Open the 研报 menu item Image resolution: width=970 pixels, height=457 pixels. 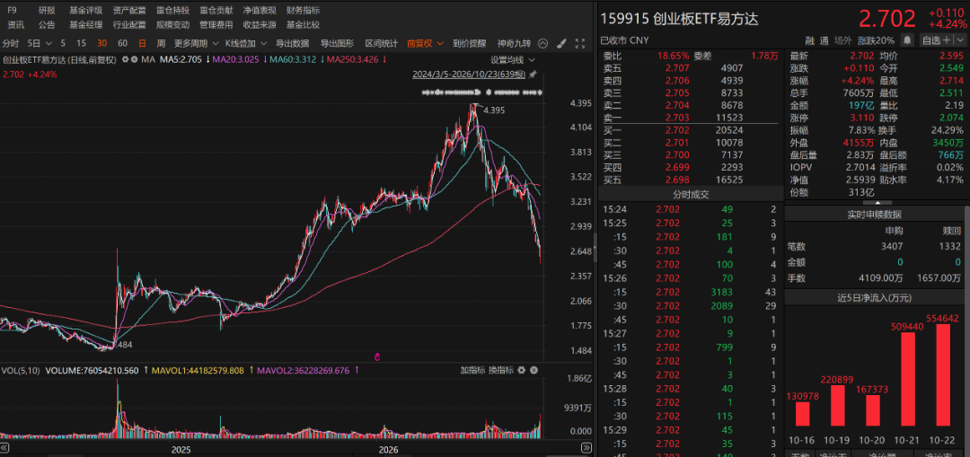click(47, 11)
